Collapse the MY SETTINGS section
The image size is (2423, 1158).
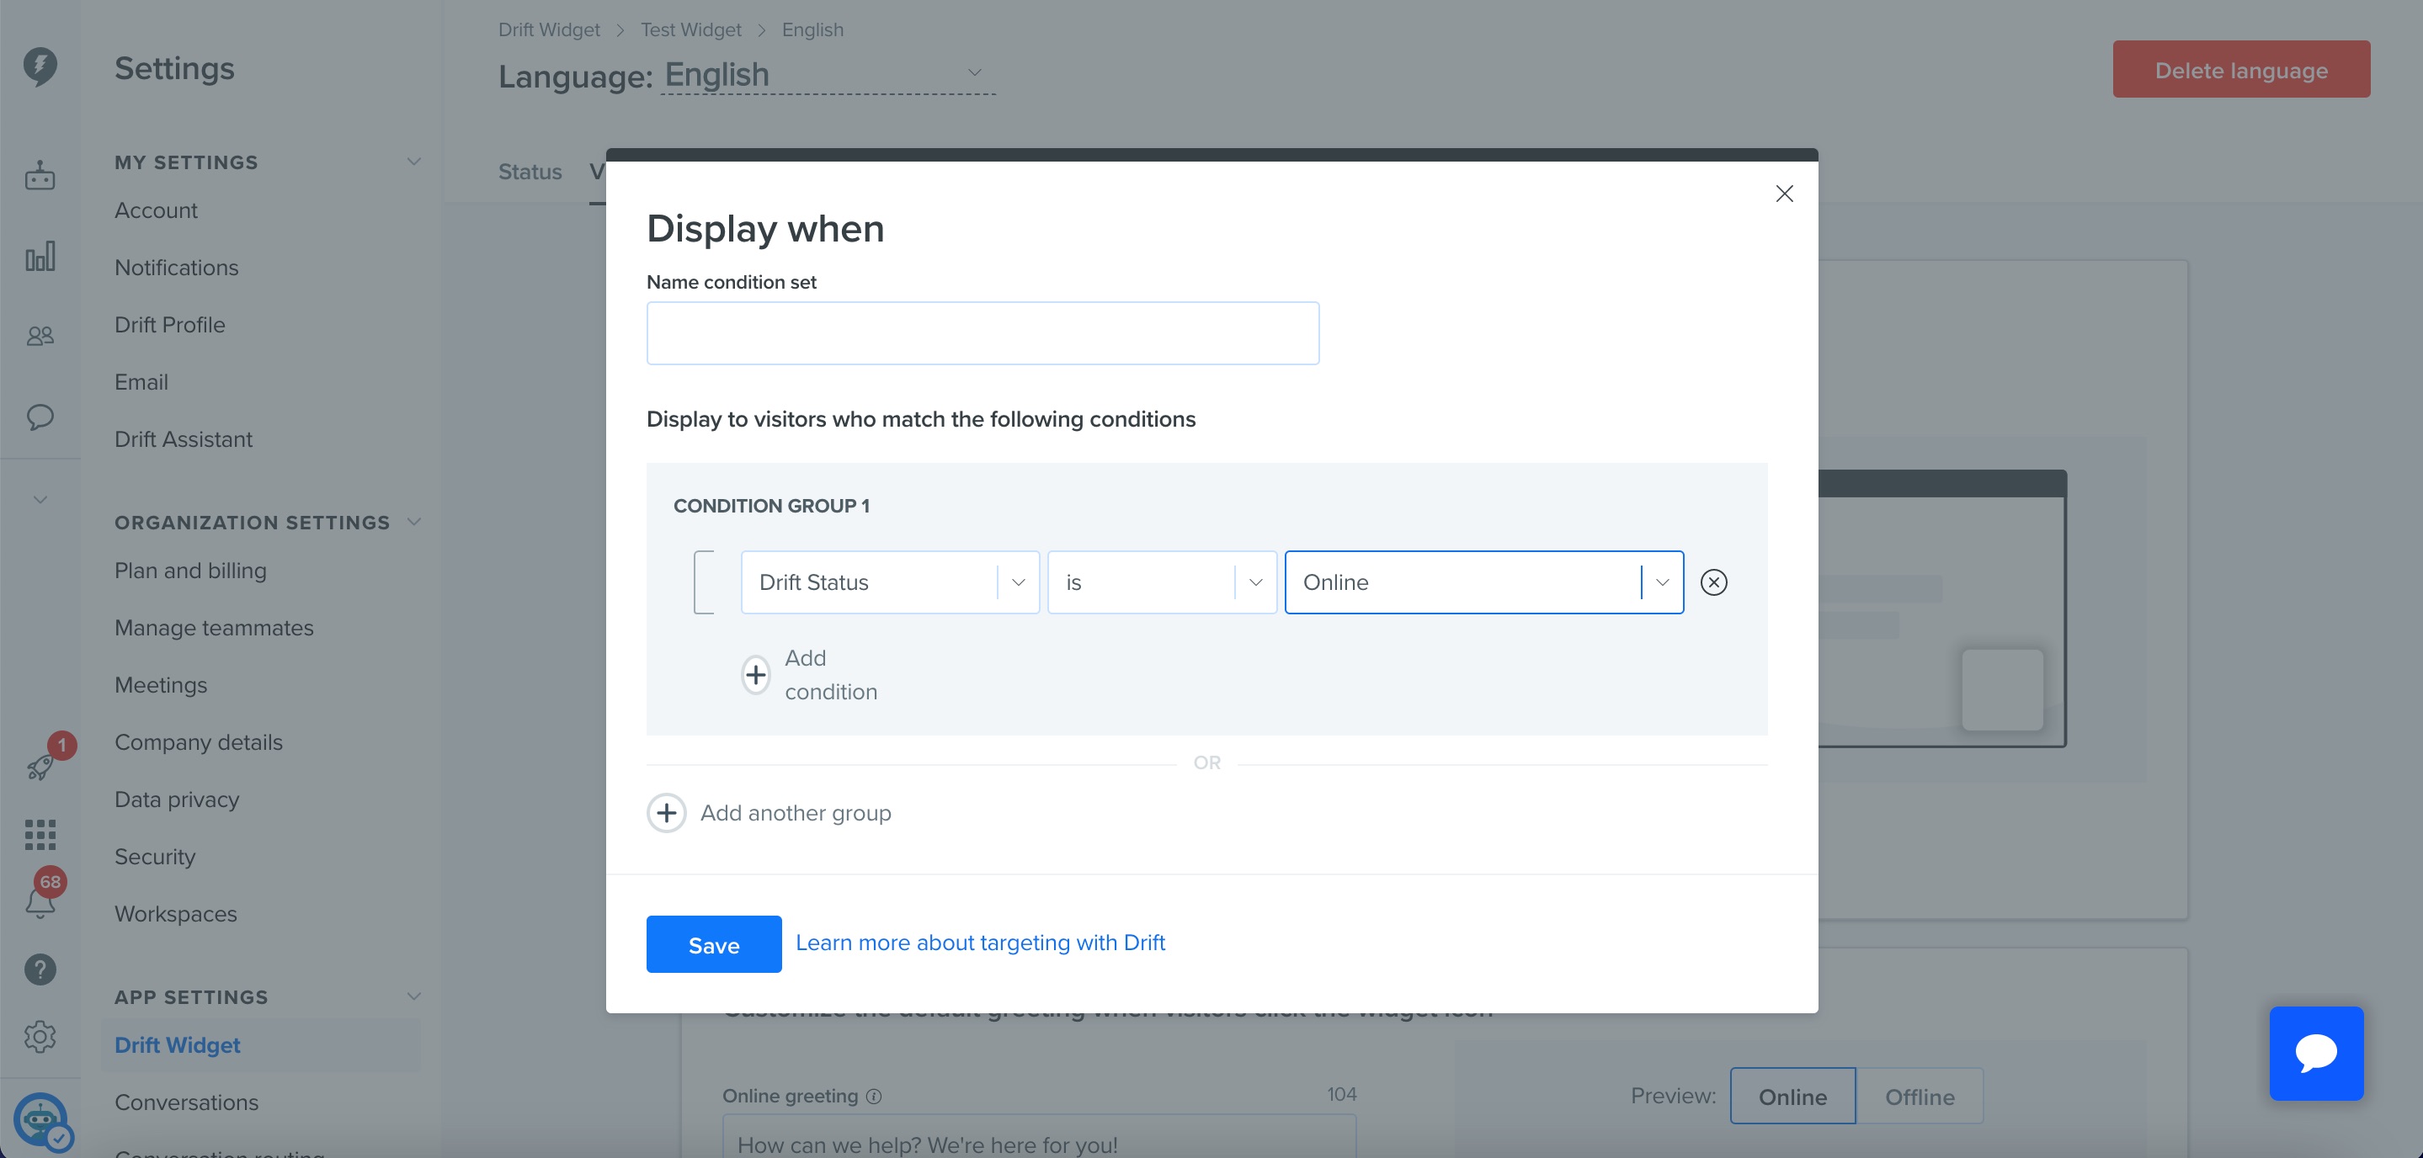coord(413,162)
